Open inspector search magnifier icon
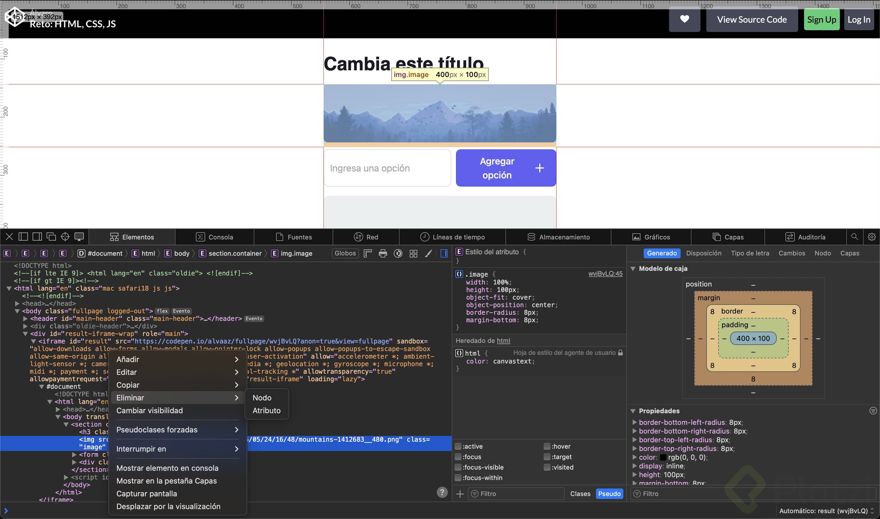 (854, 237)
